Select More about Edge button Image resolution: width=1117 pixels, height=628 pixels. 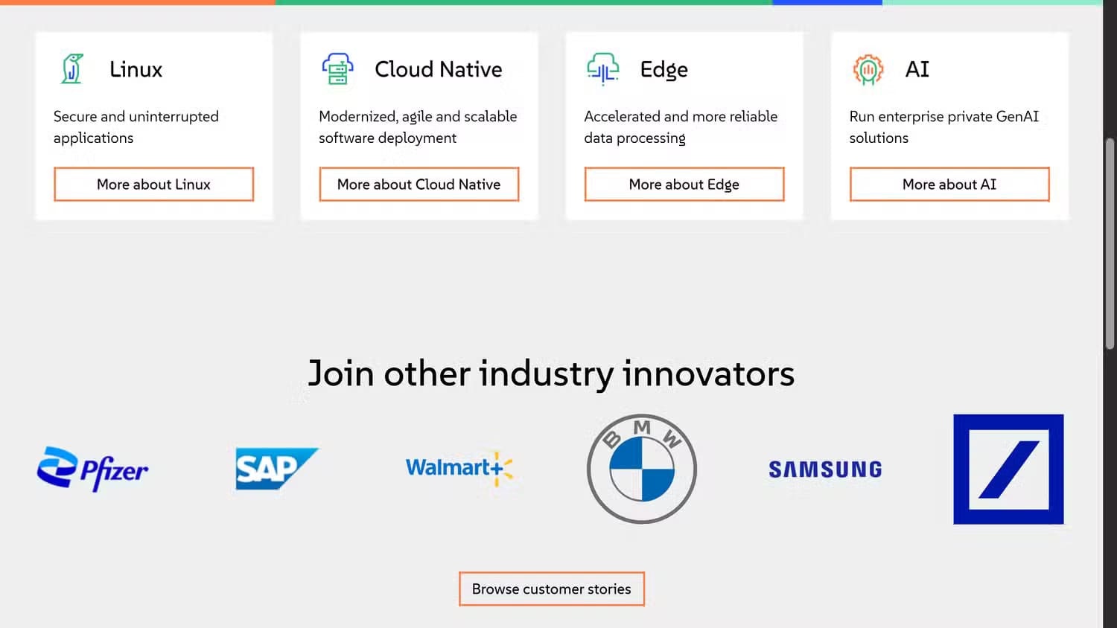point(684,185)
